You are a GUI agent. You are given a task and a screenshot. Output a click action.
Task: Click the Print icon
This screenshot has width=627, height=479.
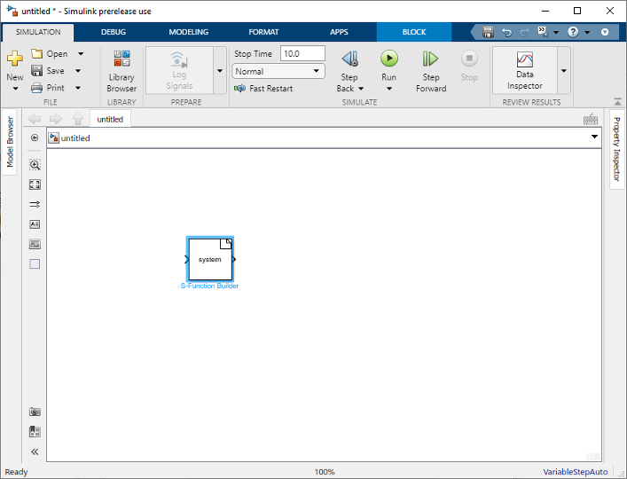tap(36, 88)
